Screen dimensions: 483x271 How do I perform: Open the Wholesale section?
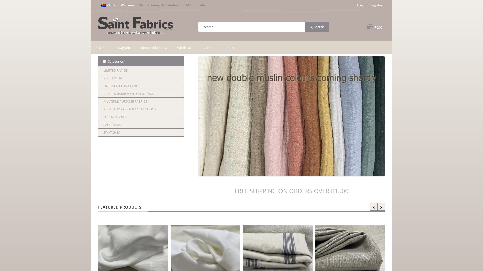[184, 48]
